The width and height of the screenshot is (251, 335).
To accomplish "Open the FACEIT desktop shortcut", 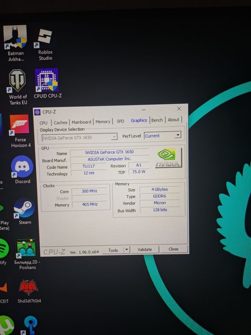I will click(4, 292).
